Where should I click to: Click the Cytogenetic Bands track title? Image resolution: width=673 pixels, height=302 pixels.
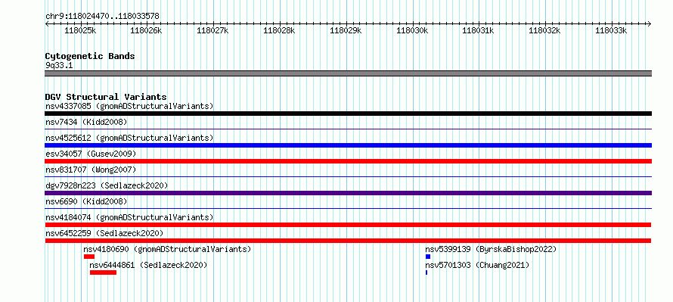click(90, 56)
